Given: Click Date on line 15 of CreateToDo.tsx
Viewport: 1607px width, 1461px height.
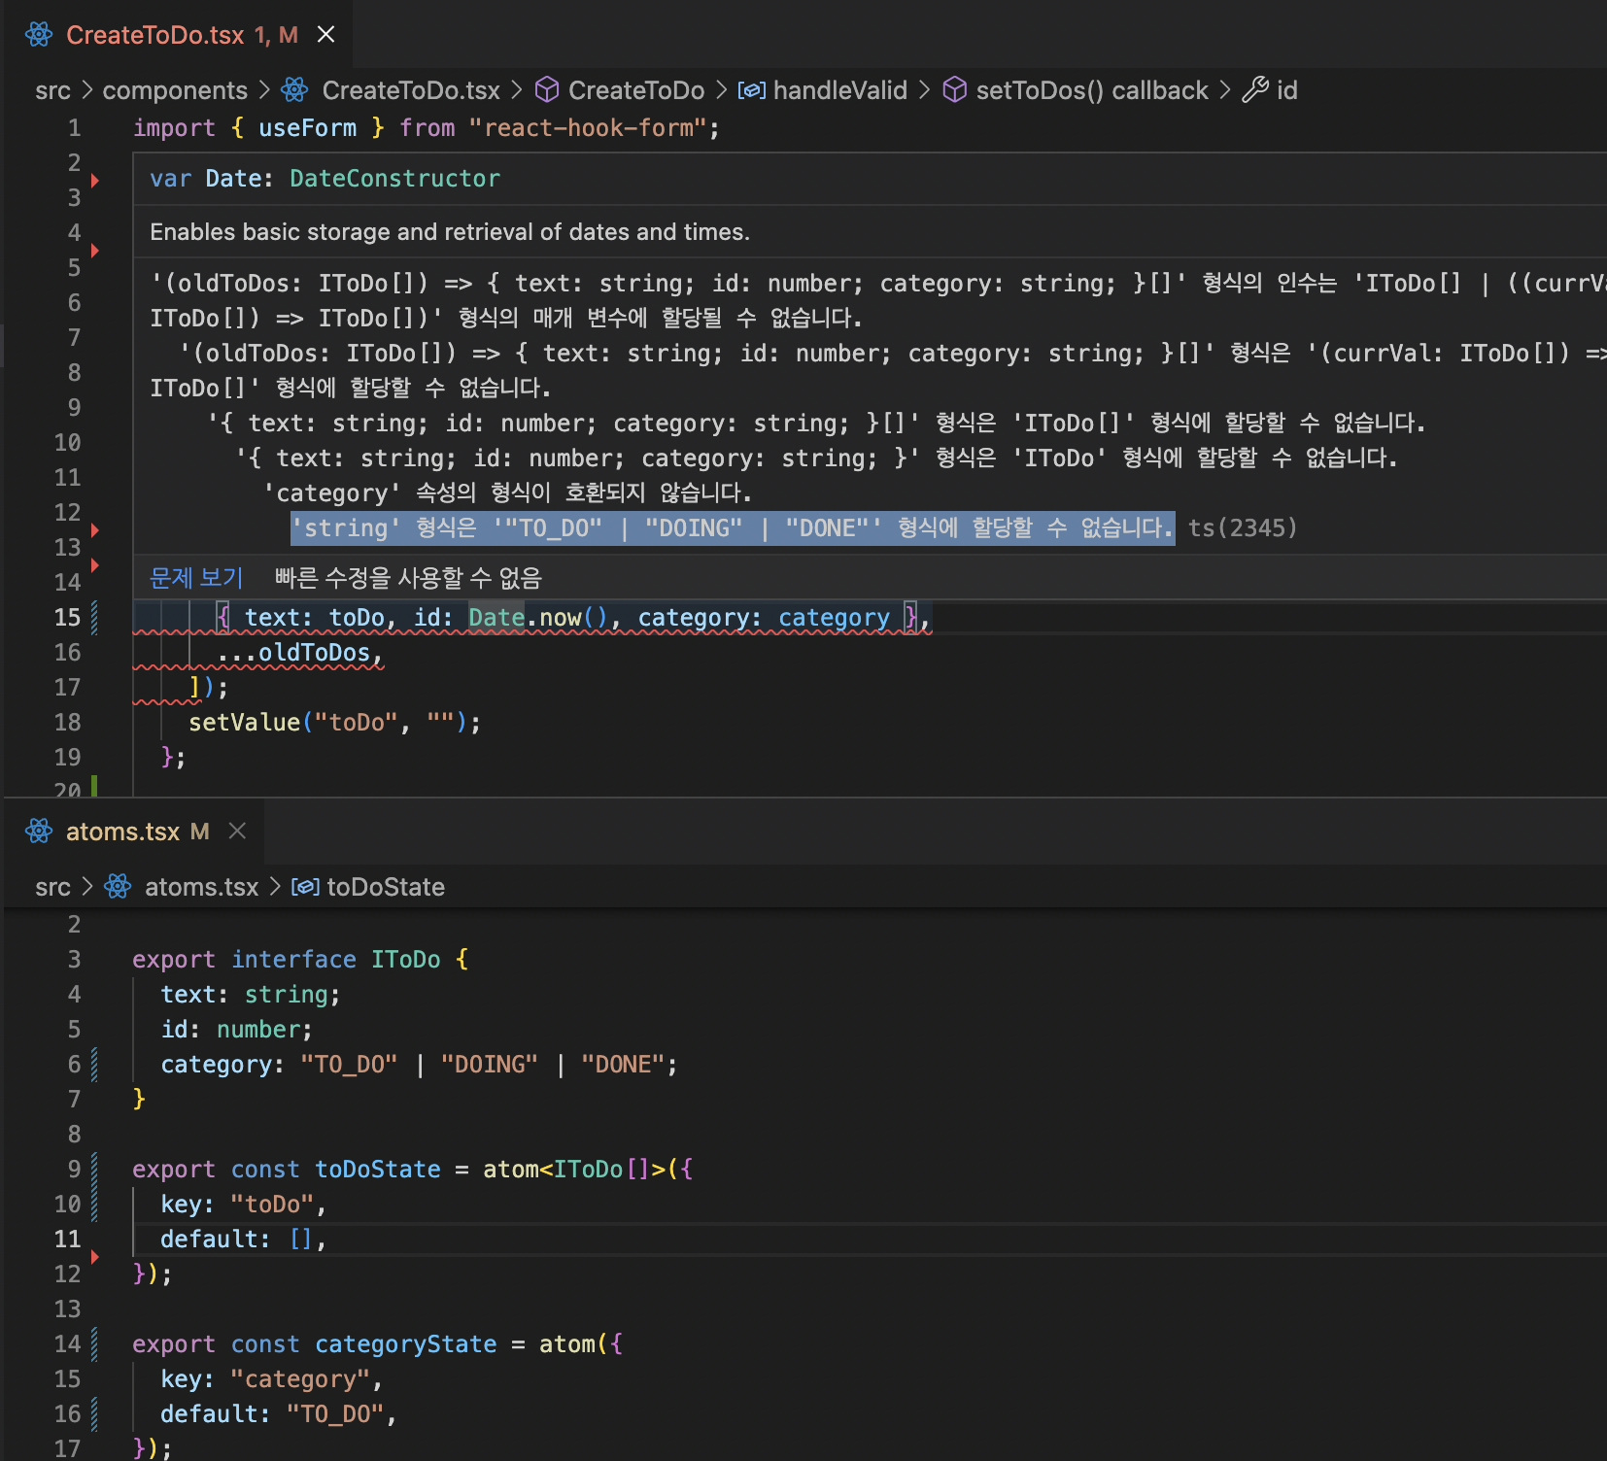Looking at the screenshot, I should coord(496,618).
